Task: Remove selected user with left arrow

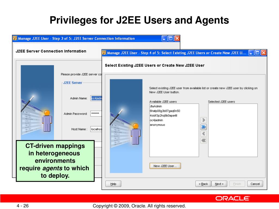Action: click(x=204, y=134)
